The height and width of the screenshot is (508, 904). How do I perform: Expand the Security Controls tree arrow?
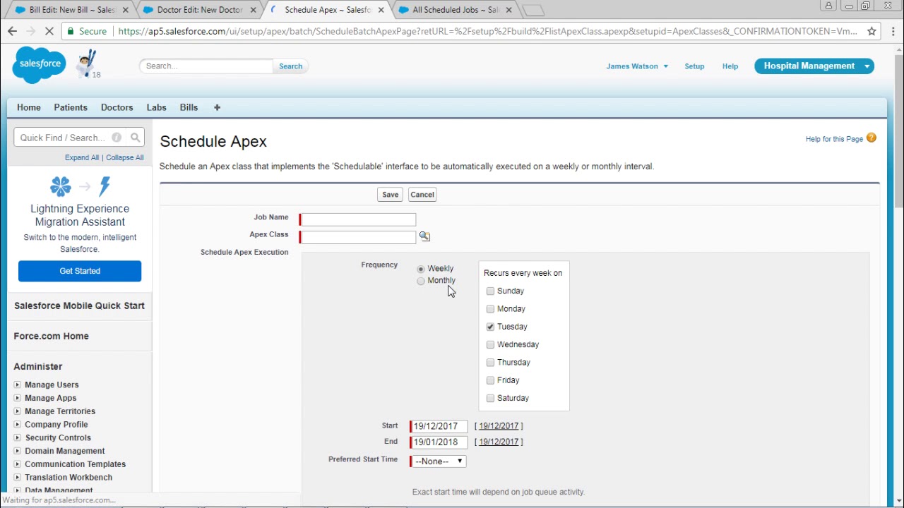(x=17, y=438)
